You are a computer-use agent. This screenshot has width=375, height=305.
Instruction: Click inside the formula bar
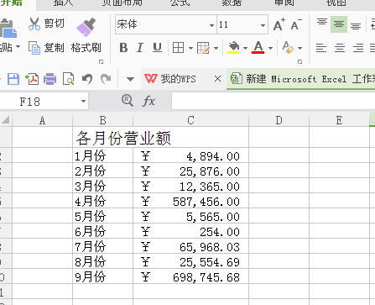[273, 102]
